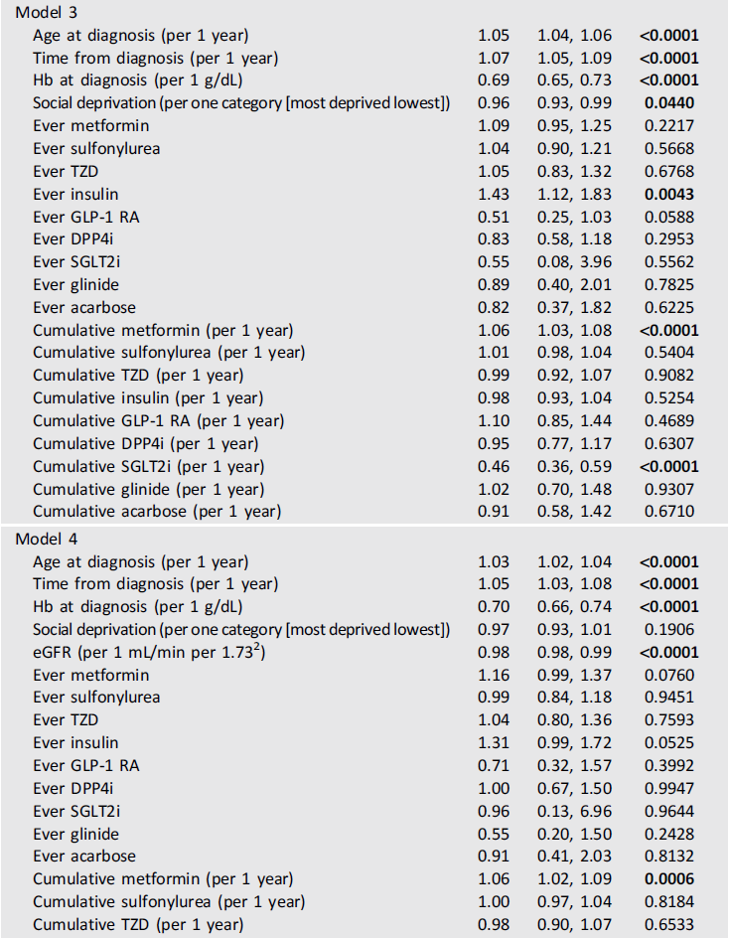
Task: Select Cumulative DPP4i row label
Action: coord(145,444)
